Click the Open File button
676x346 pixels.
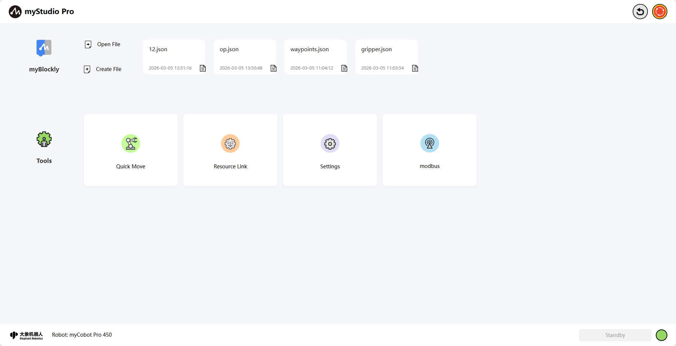tap(102, 44)
